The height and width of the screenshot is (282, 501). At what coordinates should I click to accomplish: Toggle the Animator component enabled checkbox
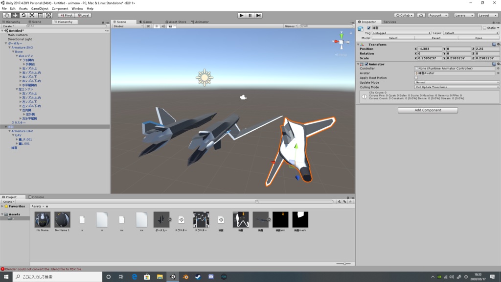[x=366, y=64]
